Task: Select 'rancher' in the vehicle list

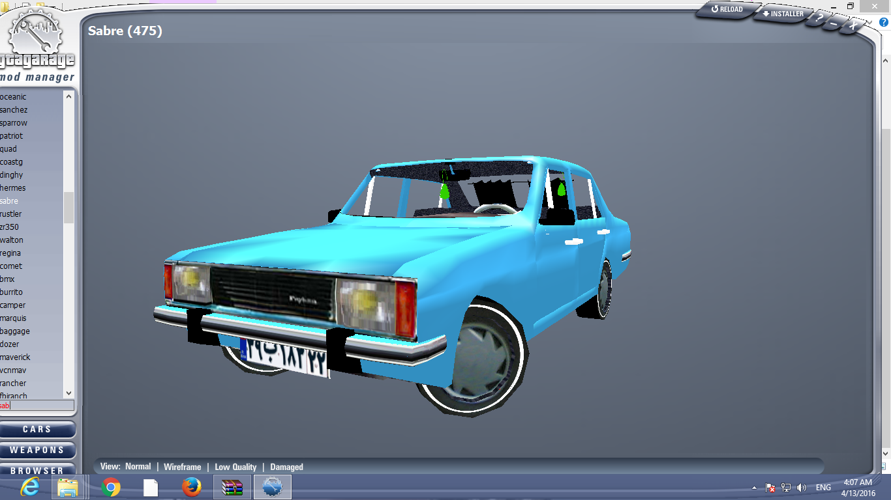Action: [x=14, y=383]
